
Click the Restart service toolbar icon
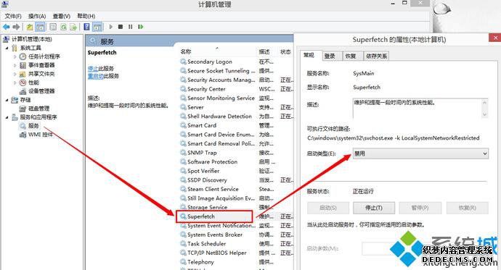coord(141,27)
